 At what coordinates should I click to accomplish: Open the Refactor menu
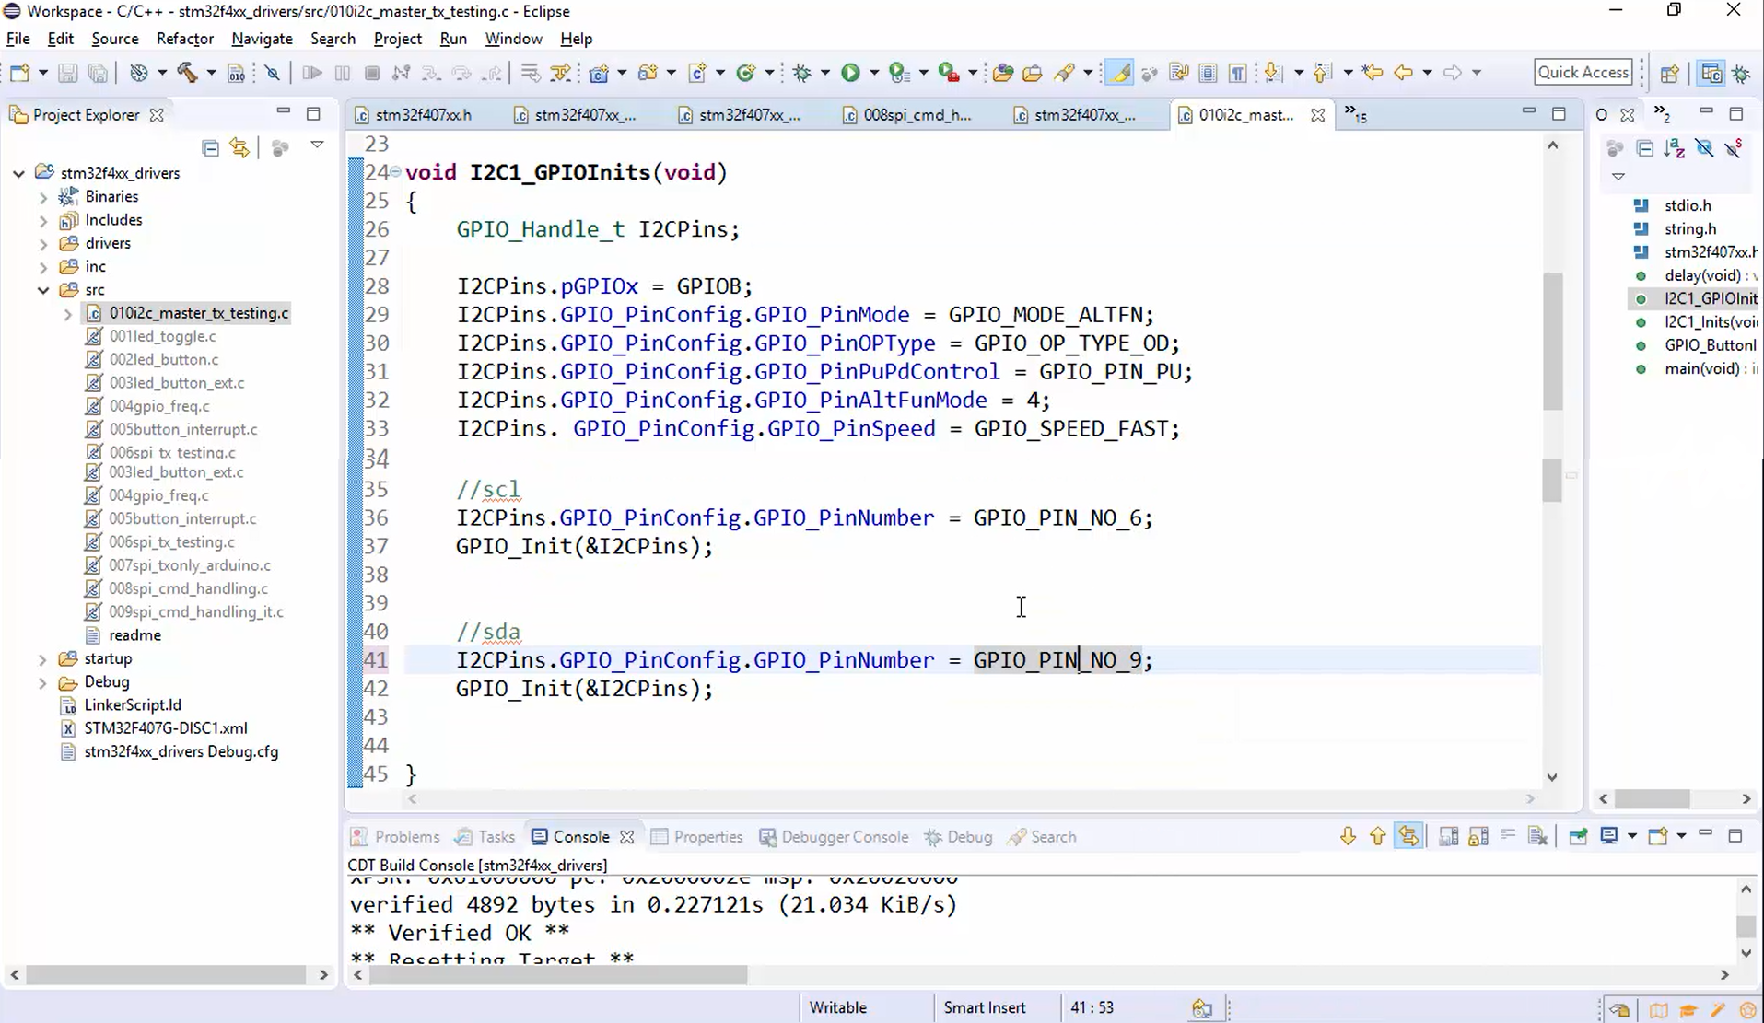coord(184,39)
